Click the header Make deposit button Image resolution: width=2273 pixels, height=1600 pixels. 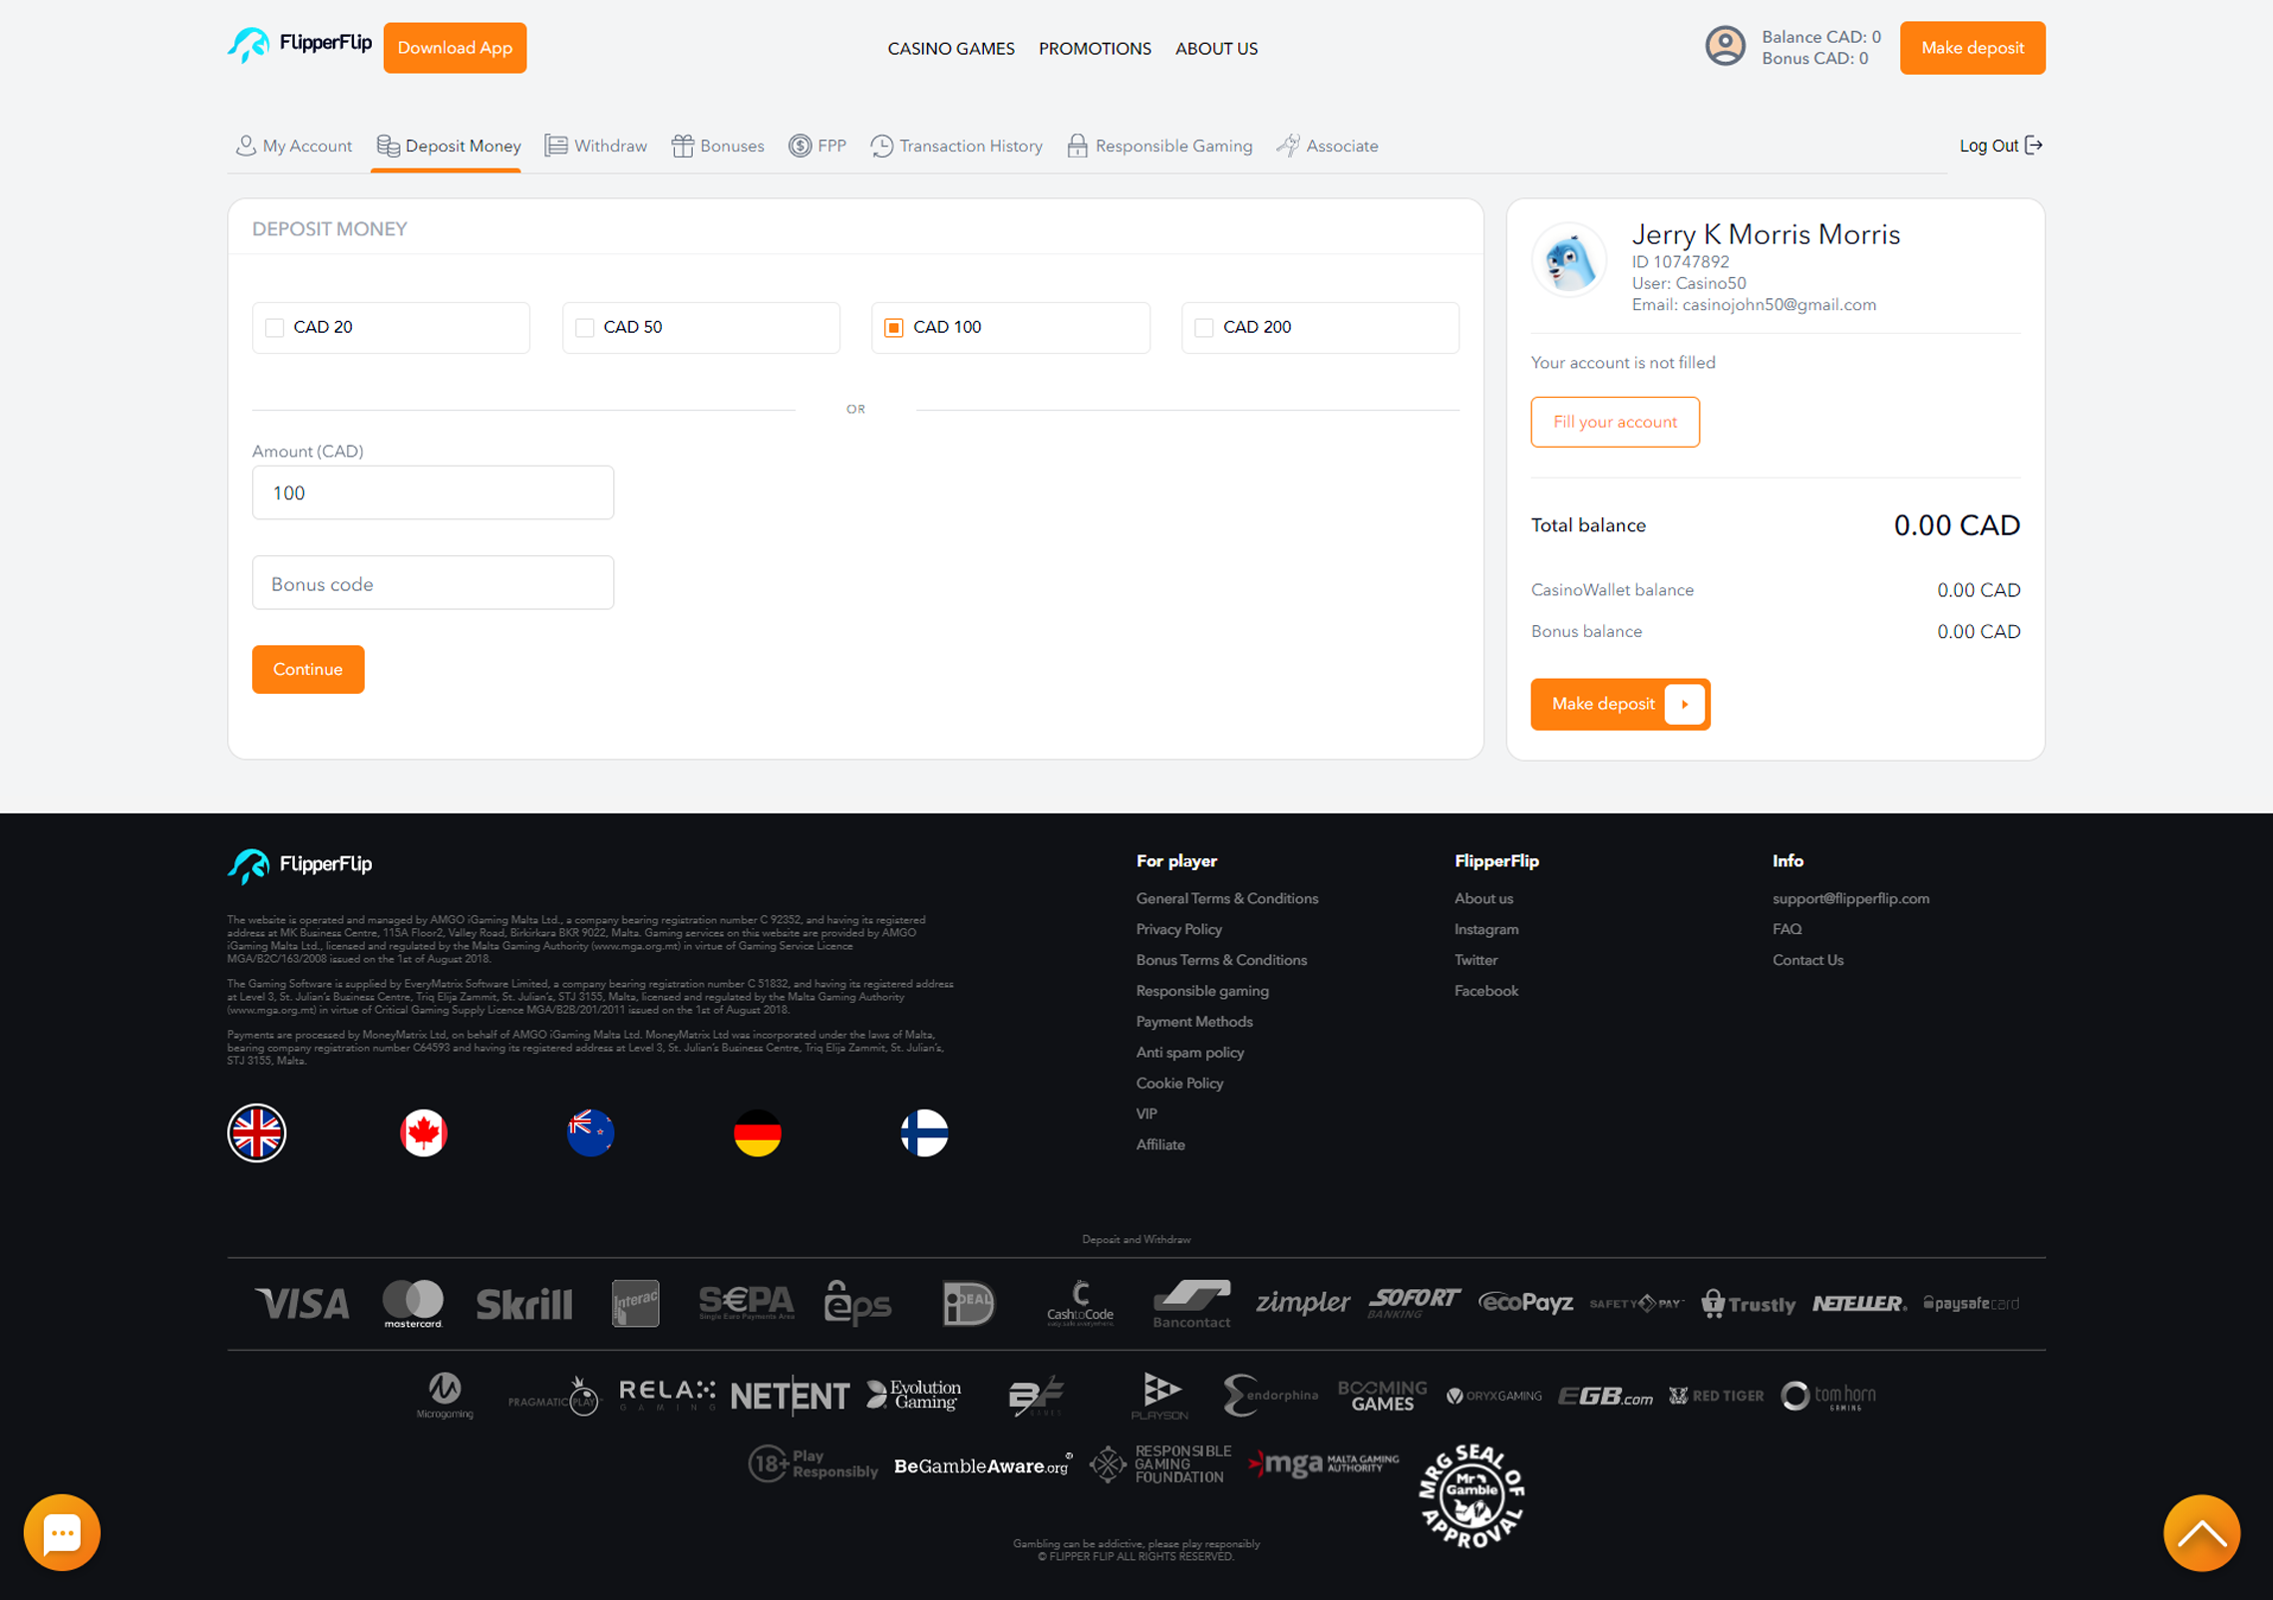click(x=1972, y=48)
